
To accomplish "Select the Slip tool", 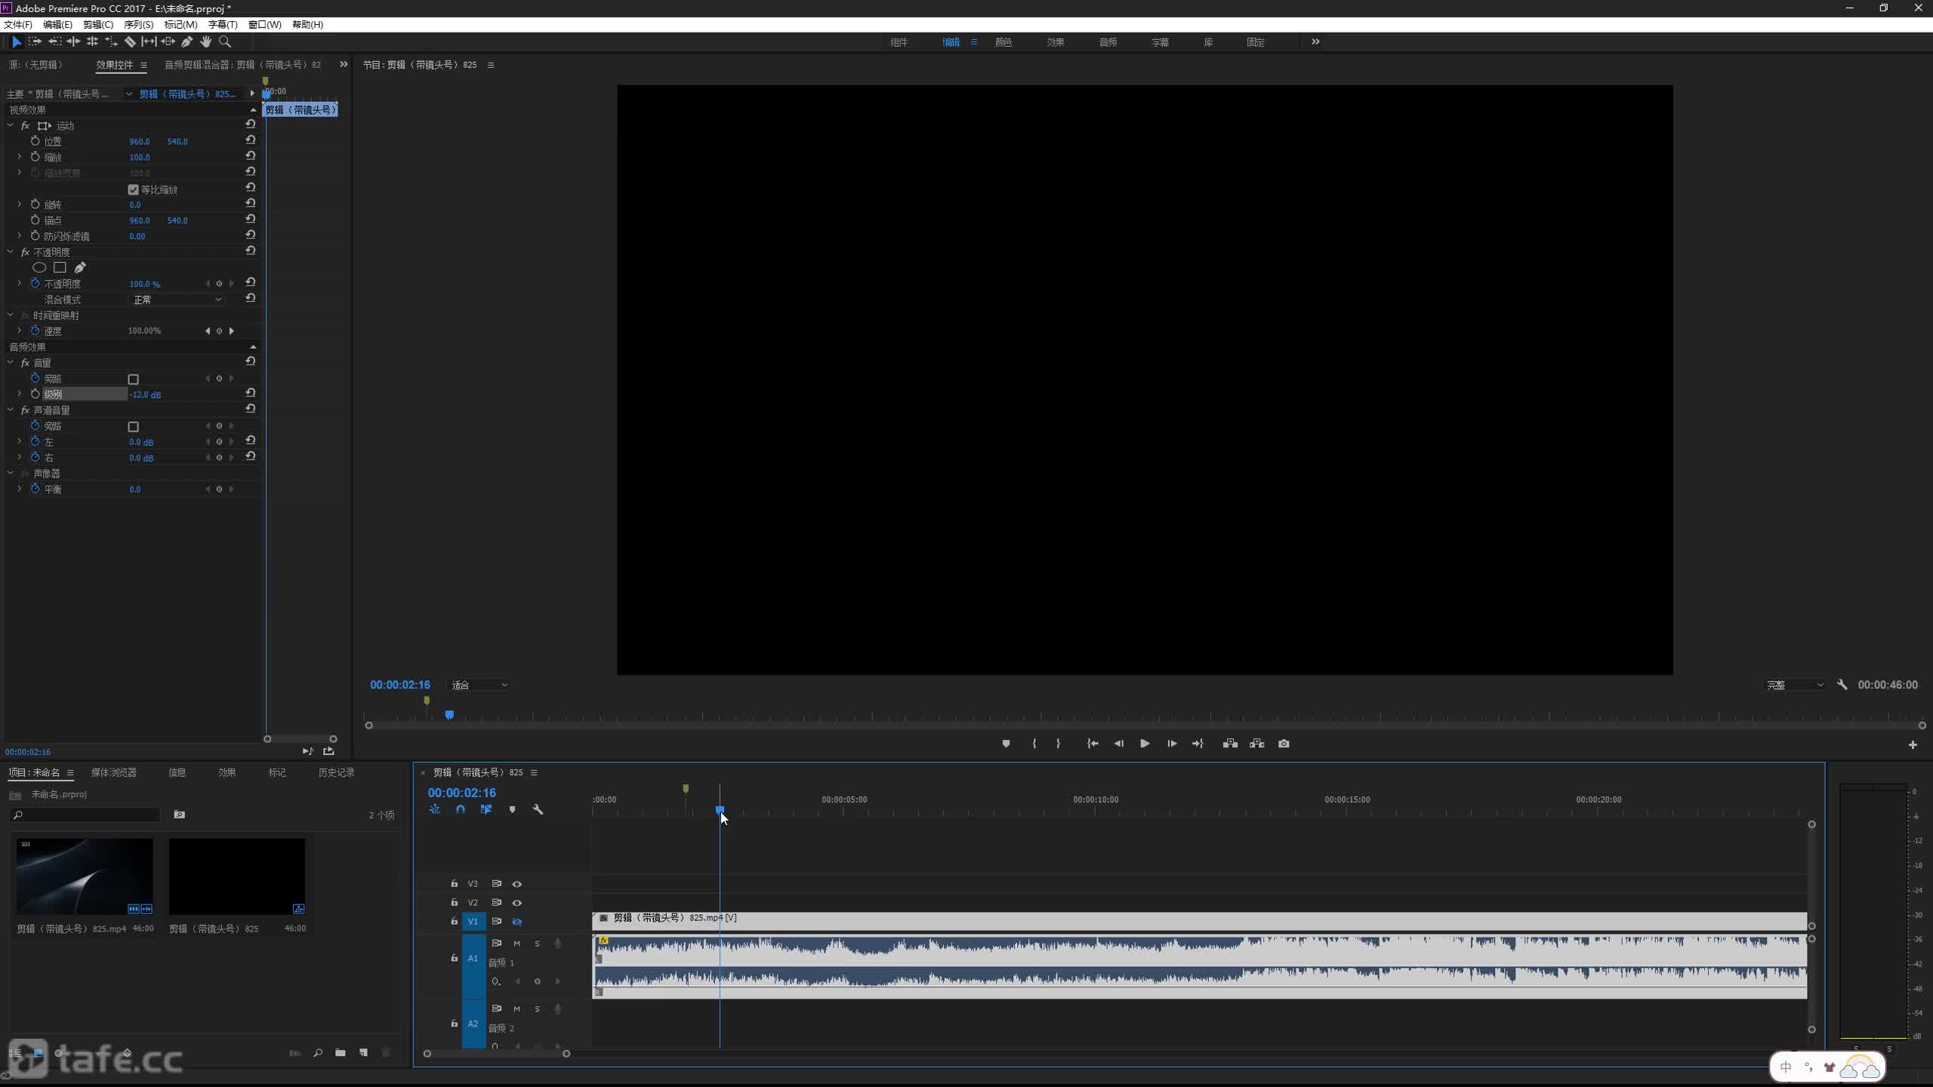I will click(x=149, y=42).
